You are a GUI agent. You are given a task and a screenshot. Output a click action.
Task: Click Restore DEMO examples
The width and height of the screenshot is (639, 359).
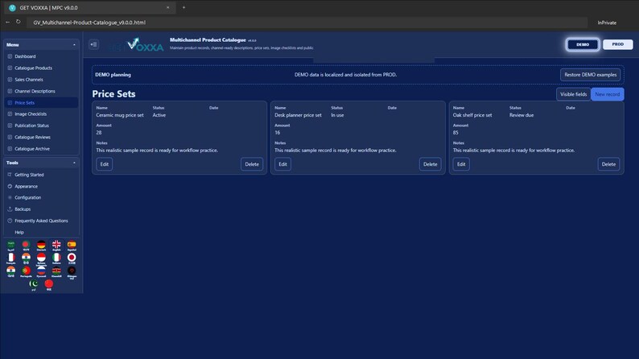590,75
